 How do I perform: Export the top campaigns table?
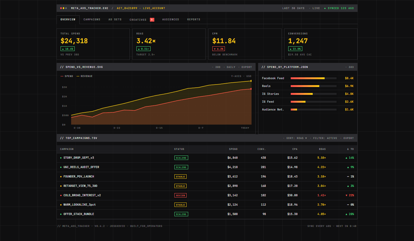347,138
